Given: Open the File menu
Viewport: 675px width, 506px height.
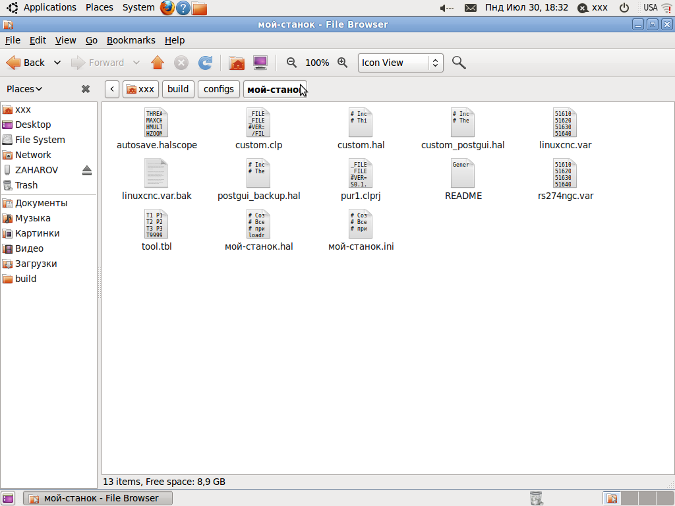Looking at the screenshot, I should pos(13,40).
